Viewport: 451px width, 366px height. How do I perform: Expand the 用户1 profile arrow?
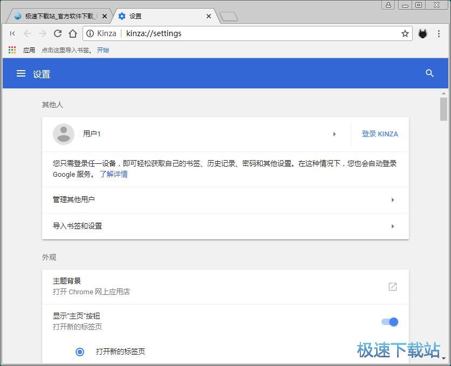click(x=334, y=134)
